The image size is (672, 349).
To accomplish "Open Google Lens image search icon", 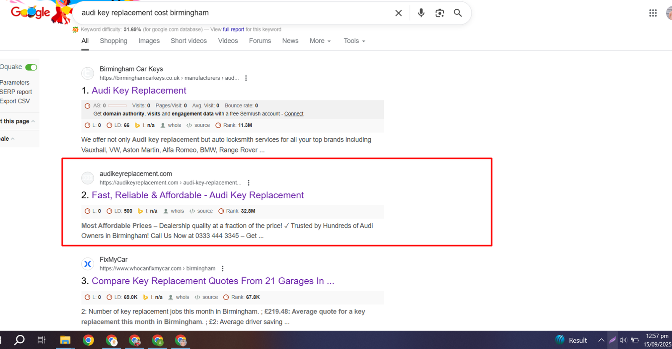I will pos(439,13).
